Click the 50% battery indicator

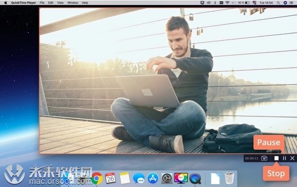[x=244, y=3]
